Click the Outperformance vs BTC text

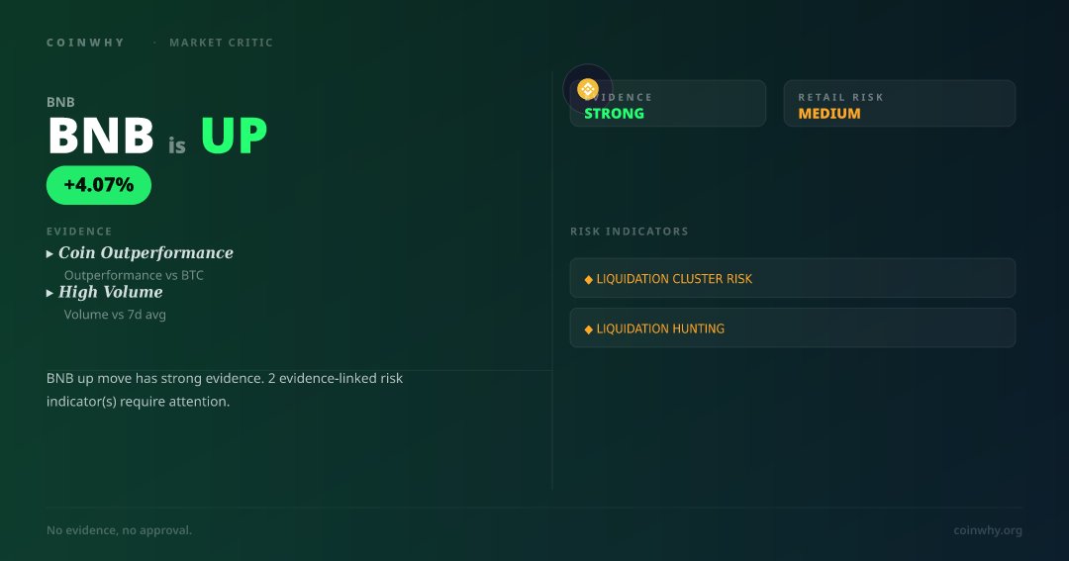134,275
